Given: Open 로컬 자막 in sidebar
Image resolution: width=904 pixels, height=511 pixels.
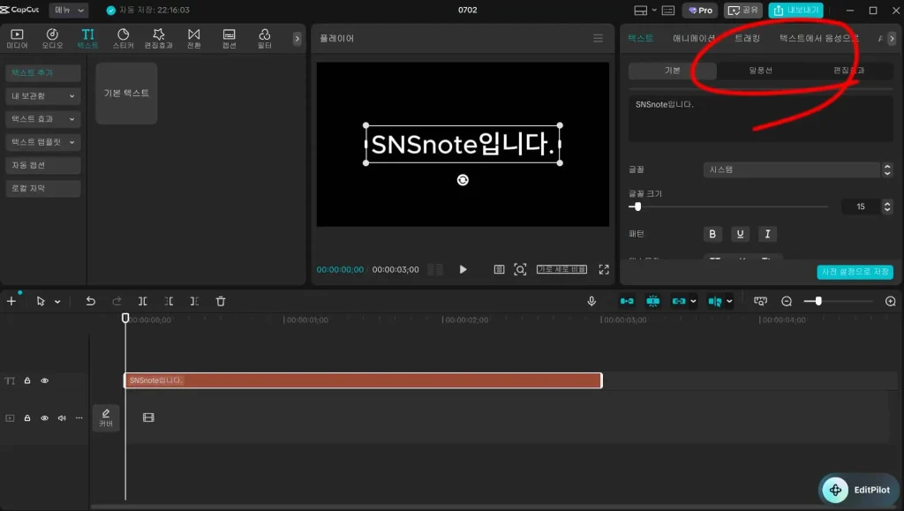Looking at the screenshot, I should (x=43, y=188).
